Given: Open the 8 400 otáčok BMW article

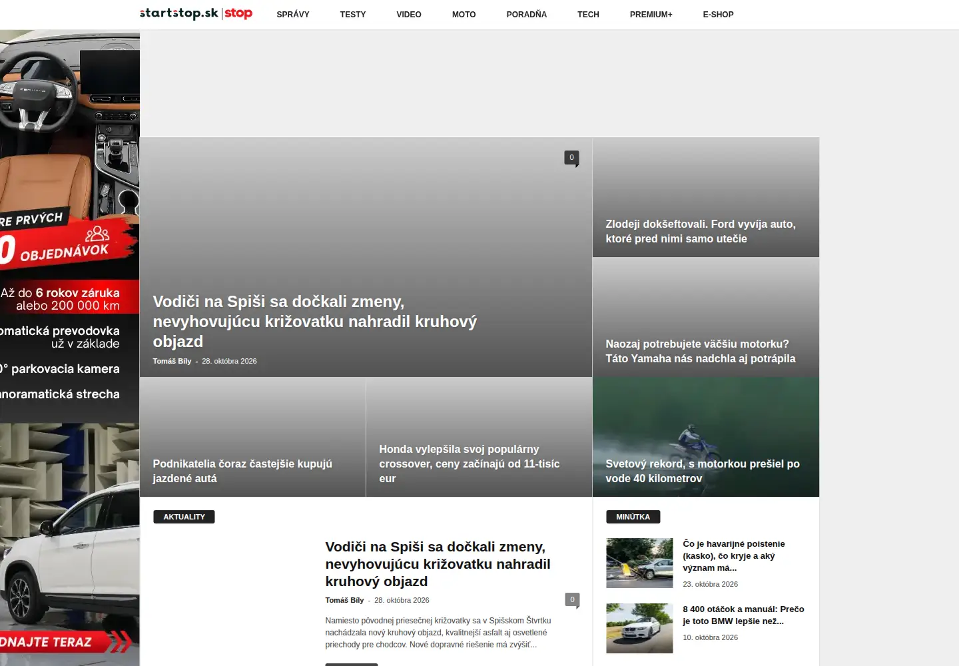Looking at the screenshot, I should pos(743,615).
